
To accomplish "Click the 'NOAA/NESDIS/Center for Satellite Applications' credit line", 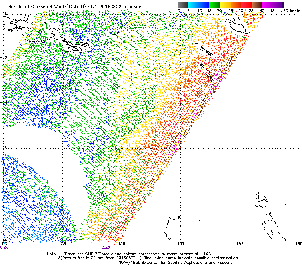I will point(176,263).
